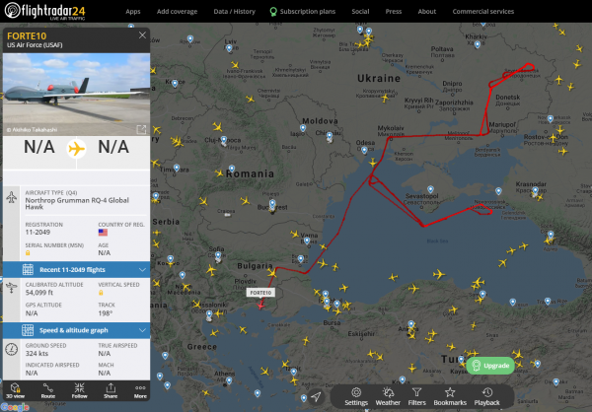Open Playback history clock icon
The image size is (592, 412).
click(486, 395)
